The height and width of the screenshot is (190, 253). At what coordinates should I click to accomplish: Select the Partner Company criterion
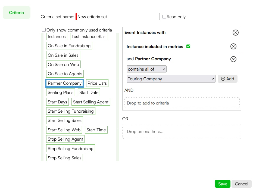(x=65, y=83)
